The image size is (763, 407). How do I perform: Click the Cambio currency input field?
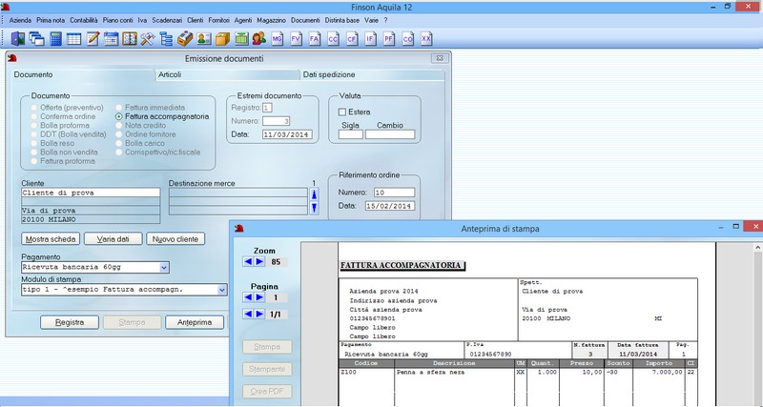390,134
